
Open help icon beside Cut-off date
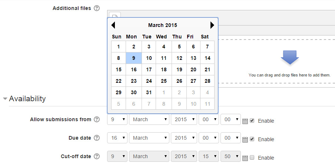pos(97,157)
